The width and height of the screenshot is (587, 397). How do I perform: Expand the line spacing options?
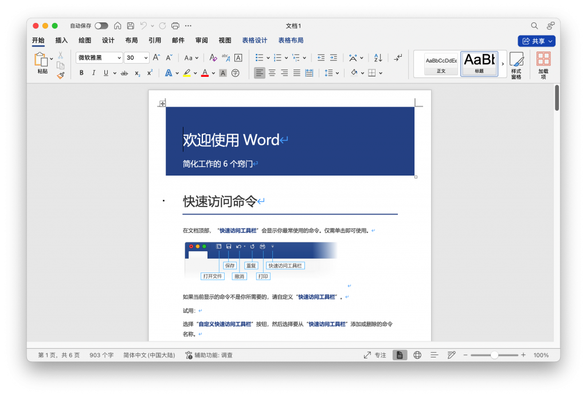point(337,73)
